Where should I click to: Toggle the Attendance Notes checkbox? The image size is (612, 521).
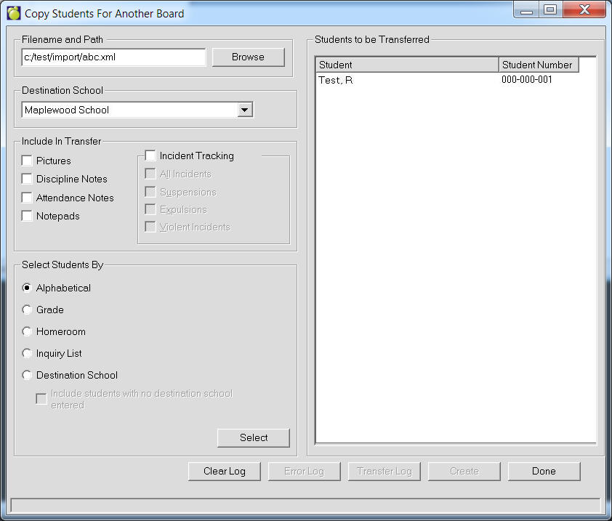[28, 198]
